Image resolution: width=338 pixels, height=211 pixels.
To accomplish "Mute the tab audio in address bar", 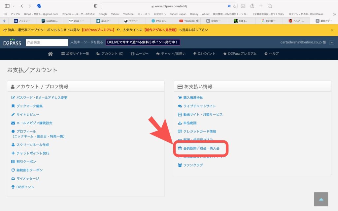I will click(229, 6).
